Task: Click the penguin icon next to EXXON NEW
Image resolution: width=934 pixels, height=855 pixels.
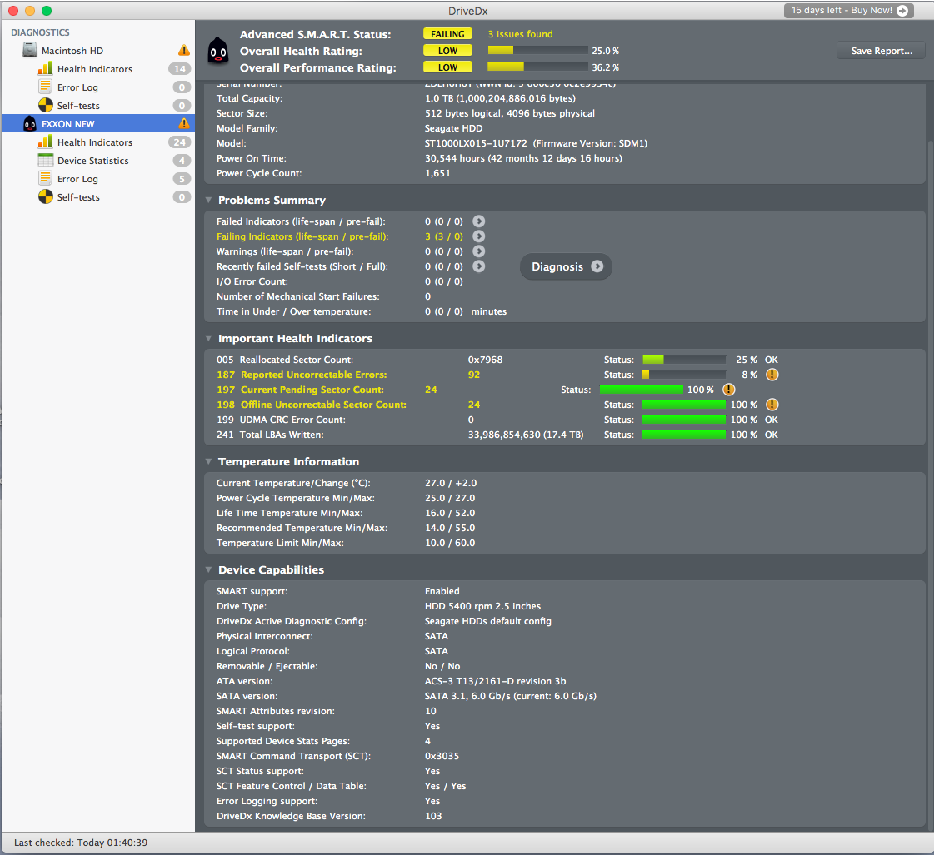Action: (x=30, y=124)
